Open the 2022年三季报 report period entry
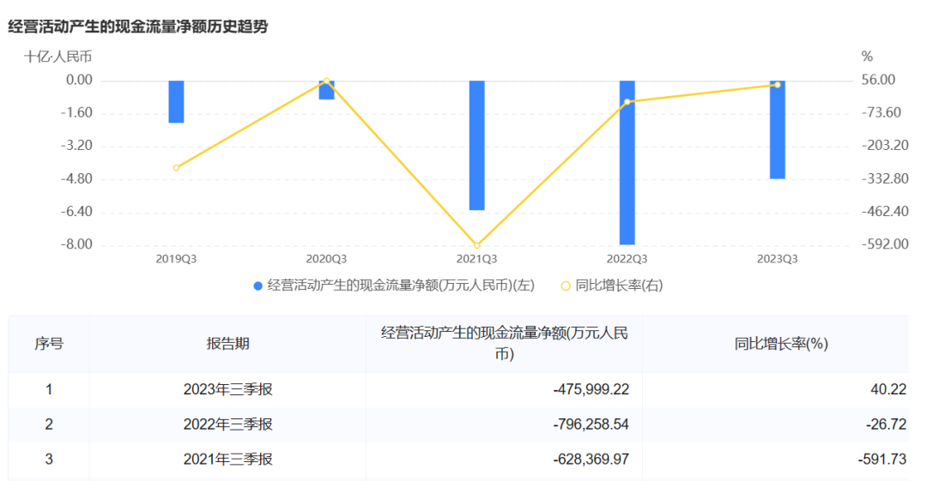Image resolution: width=927 pixels, height=481 pixels. pyautogui.click(x=228, y=424)
